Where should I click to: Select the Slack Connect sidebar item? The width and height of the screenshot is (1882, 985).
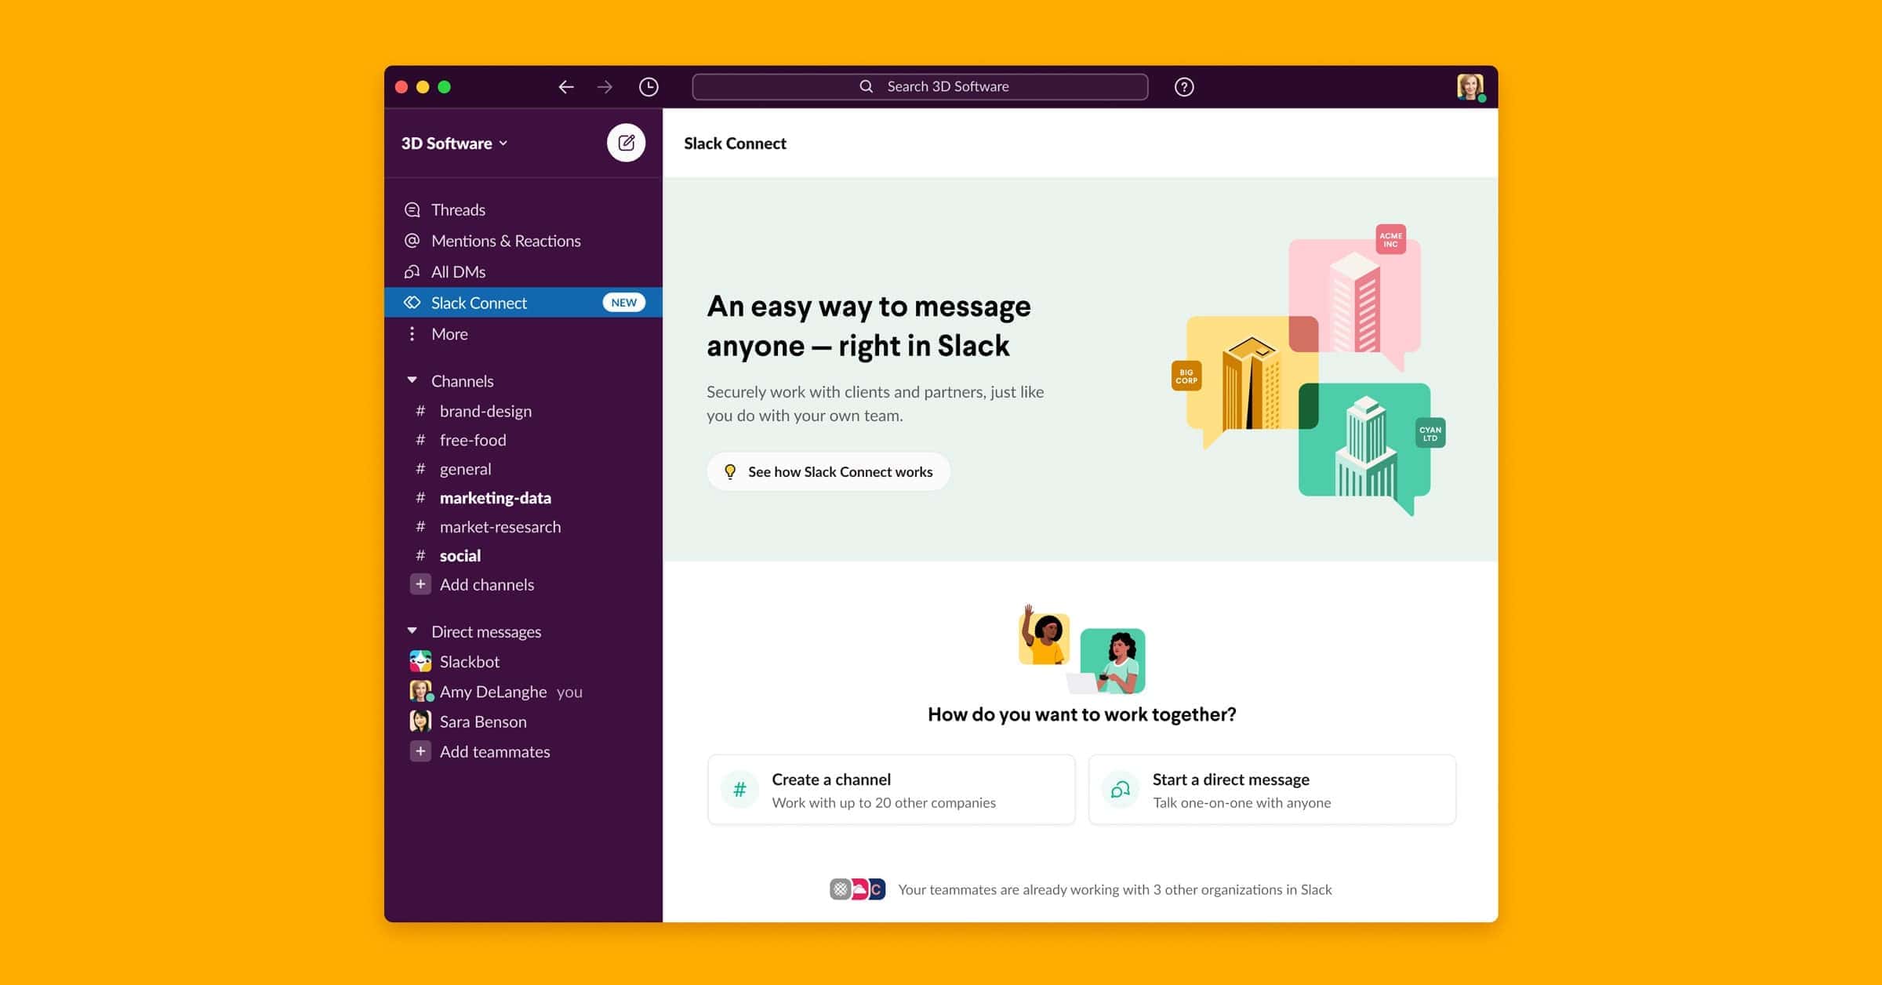[x=478, y=303]
